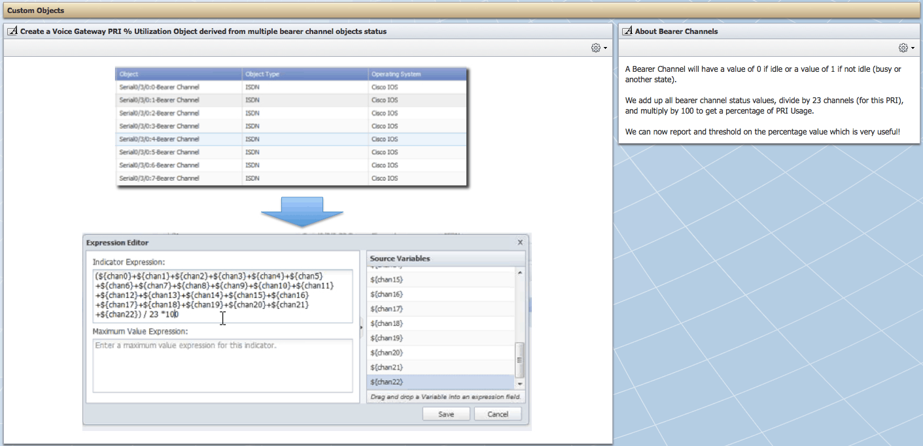The height and width of the screenshot is (446, 923).
Task: Click inside the Indicator Expression text area
Action: pyautogui.click(x=222, y=296)
